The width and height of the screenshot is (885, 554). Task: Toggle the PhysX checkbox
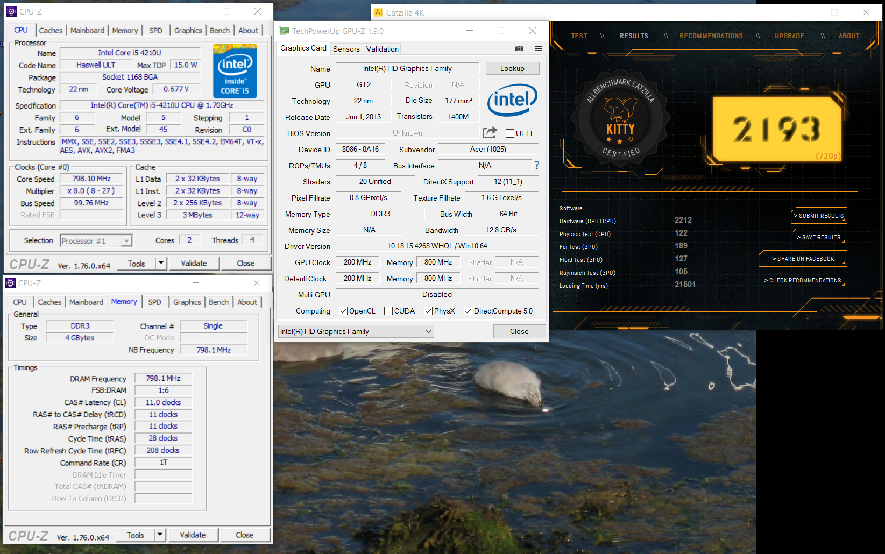click(428, 311)
